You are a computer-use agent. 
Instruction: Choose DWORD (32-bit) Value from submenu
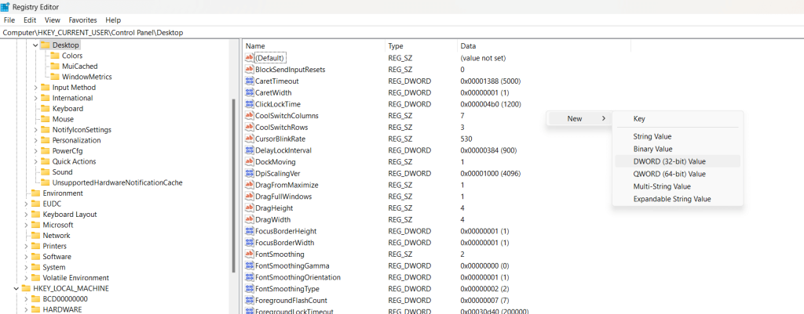tap(669, 161)
